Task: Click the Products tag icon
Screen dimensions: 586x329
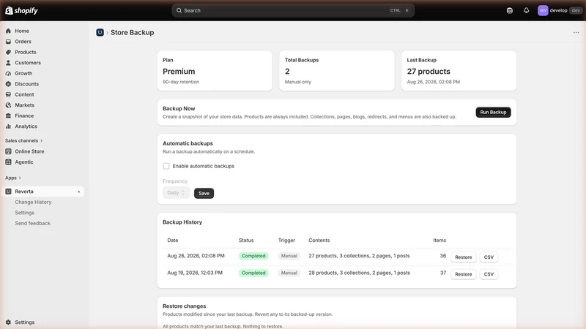Action: coord(8,52)
